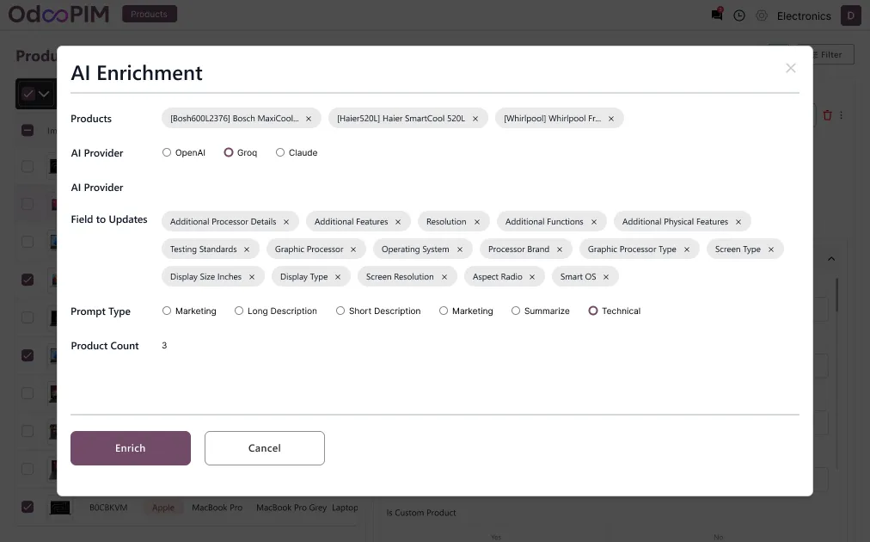Open the activity clock icon

point(739,15)
